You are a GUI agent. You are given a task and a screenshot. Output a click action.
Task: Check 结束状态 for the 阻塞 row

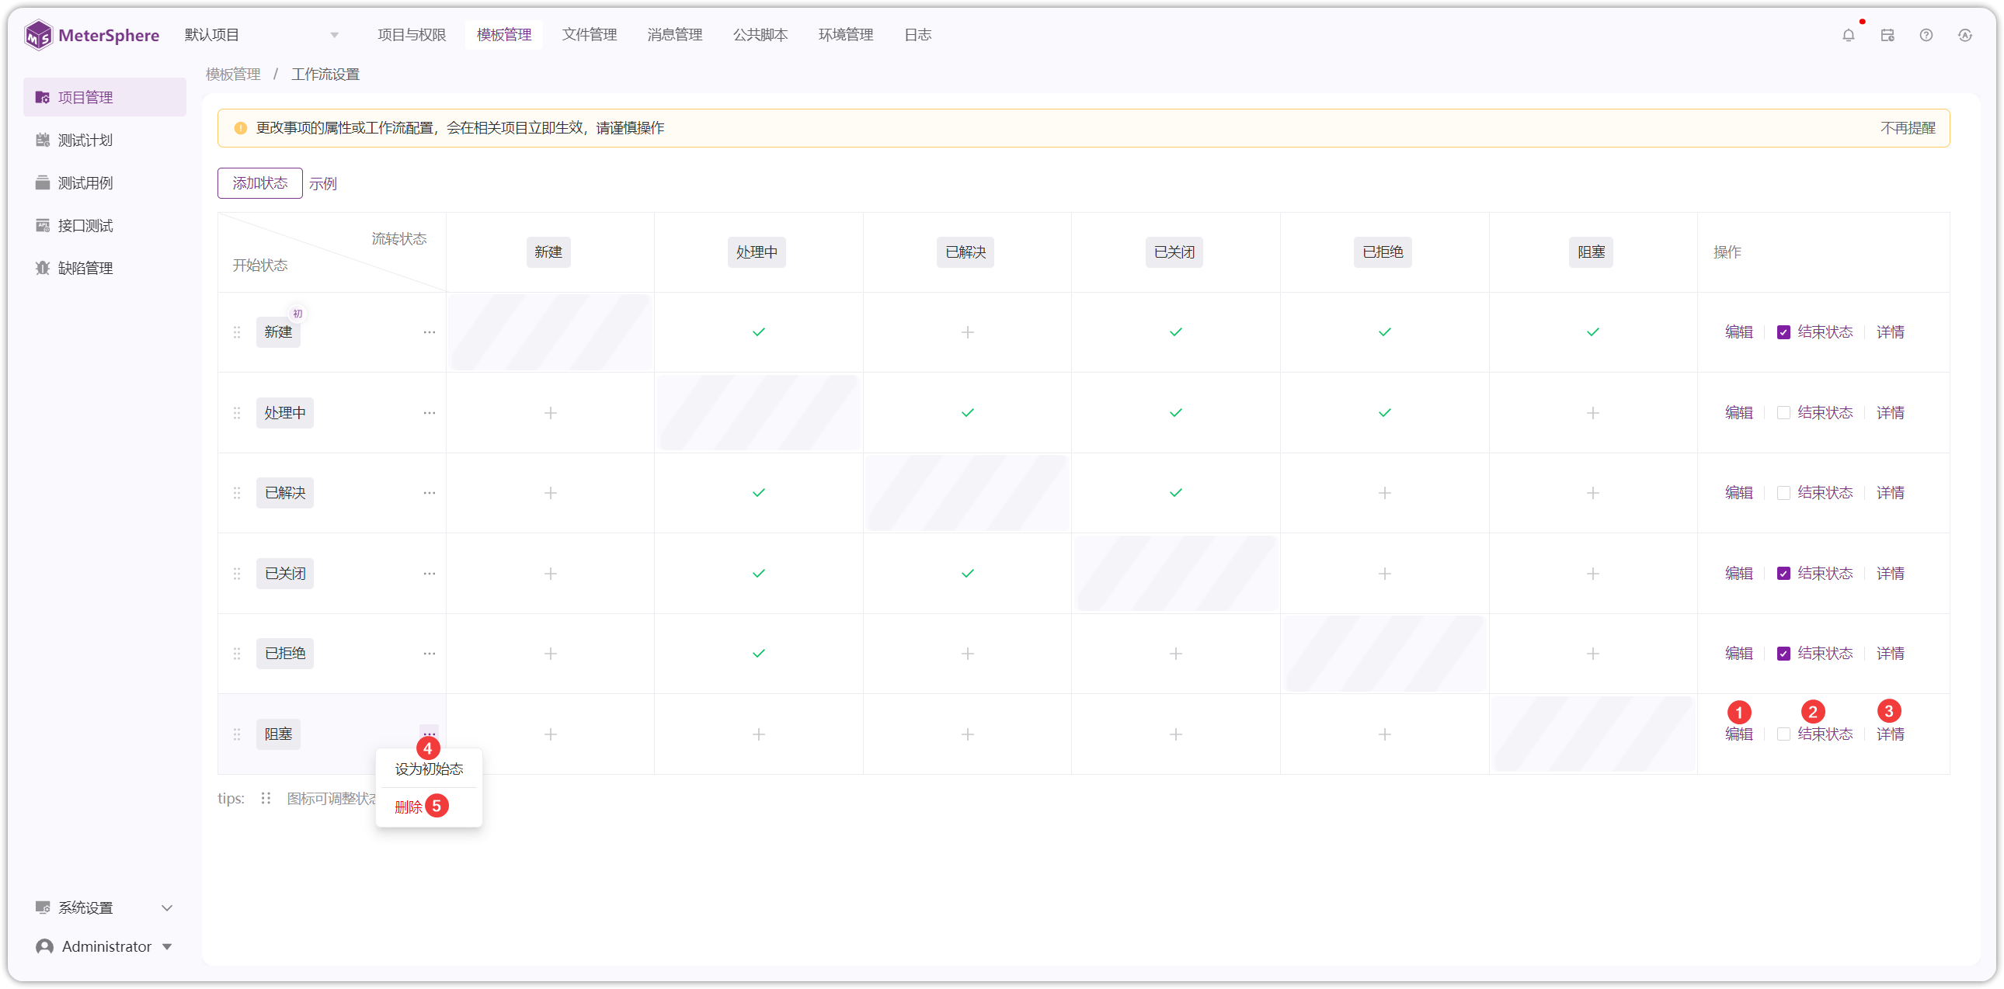click(1783, 734)
